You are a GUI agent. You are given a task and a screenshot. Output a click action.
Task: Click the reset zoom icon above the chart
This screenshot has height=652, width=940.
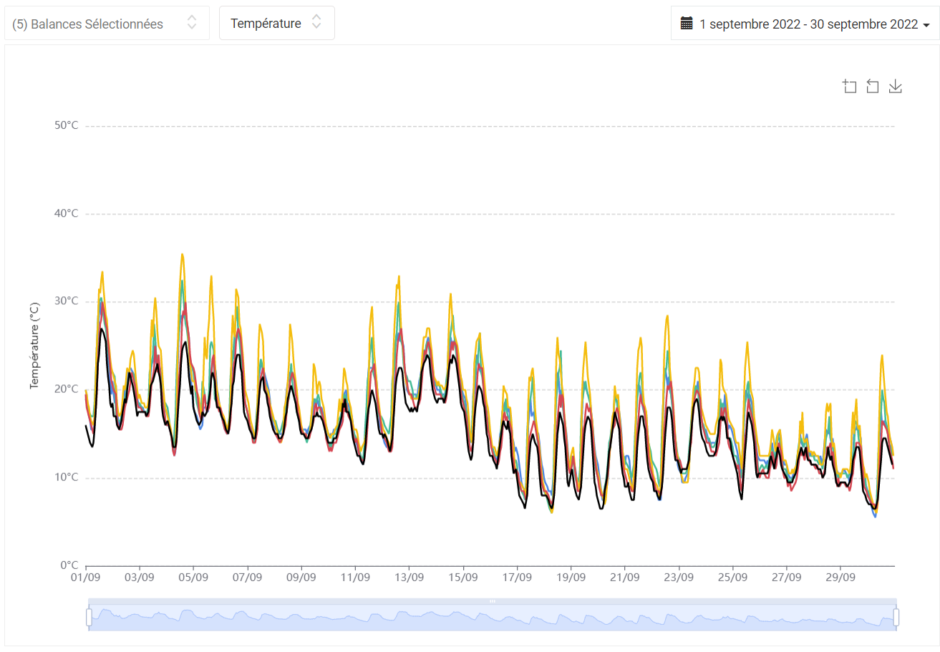(x=873, y=87)
